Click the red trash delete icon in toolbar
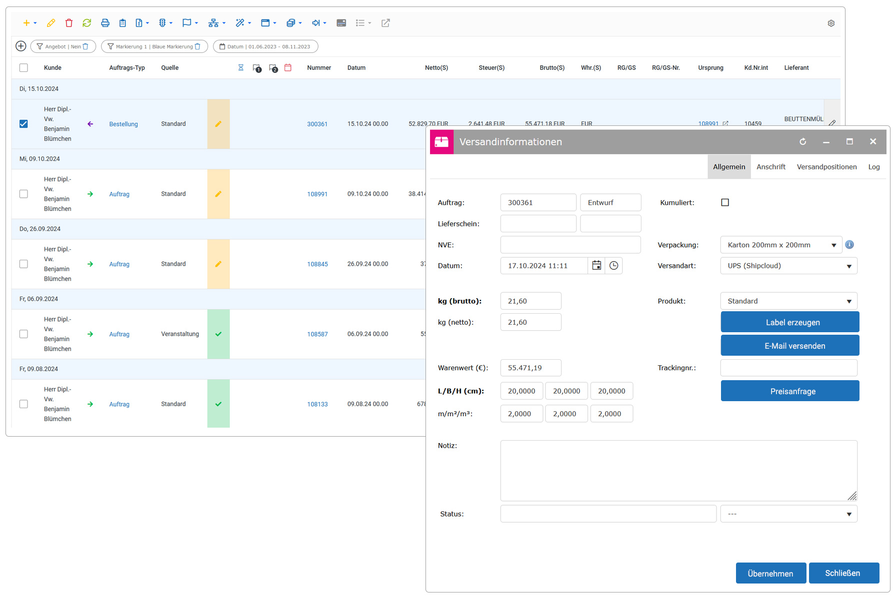 point(69,23)
